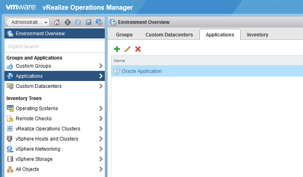Expand the Custom Groups chevron
The height and width of the screenshot is (177, 303).
[101, 66]
